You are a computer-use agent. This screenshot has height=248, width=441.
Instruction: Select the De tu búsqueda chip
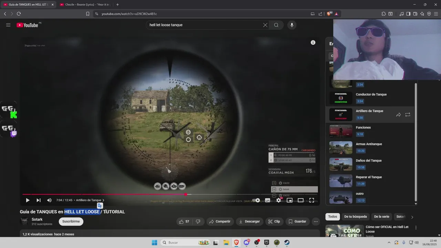(356, 217)
